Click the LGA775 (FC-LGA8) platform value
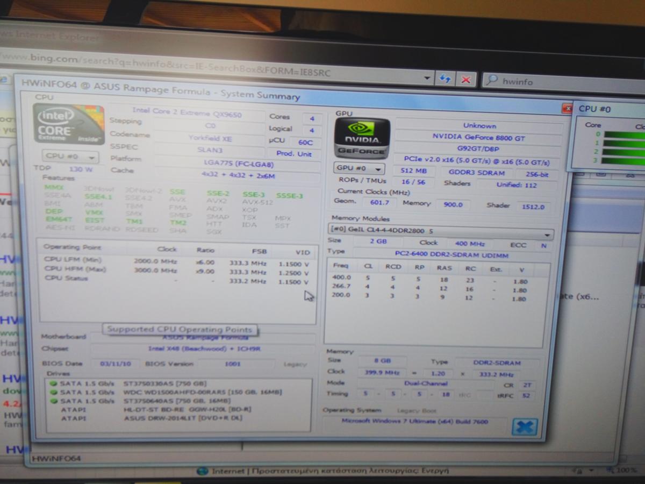This screenshot has width=645, height=484. pyautogui.click(x=238, y=163)
